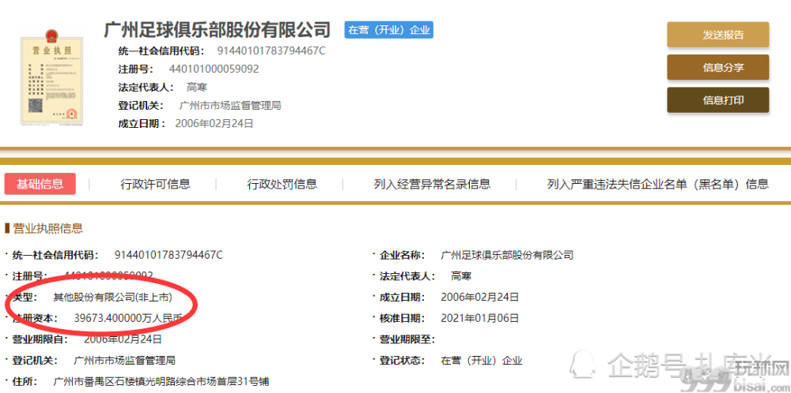Click 登记机关 value in license section
Viewport: 791px width, 393px height.
(x=124, y=361)
